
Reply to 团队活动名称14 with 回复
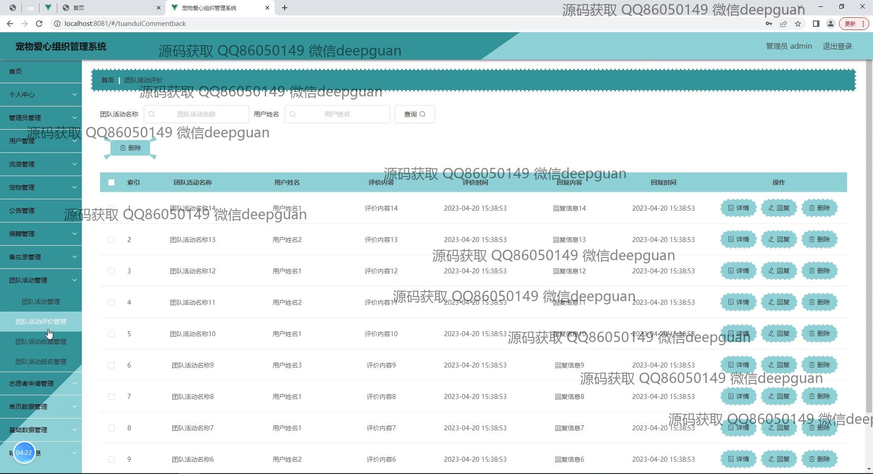[779, 208]
